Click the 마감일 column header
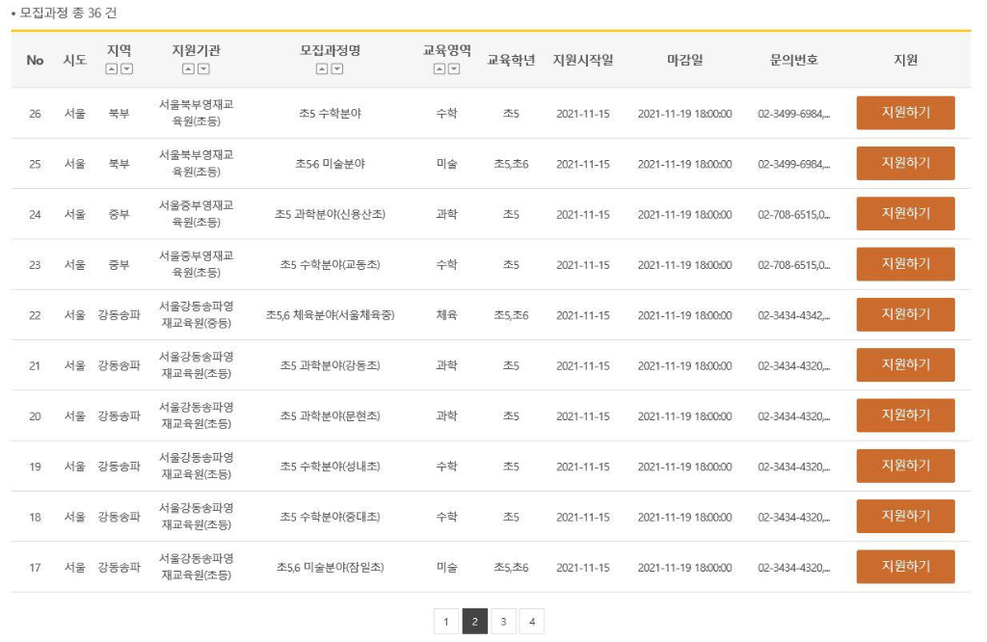The width and height of the screenshot is (987, 642). (685, 60)
